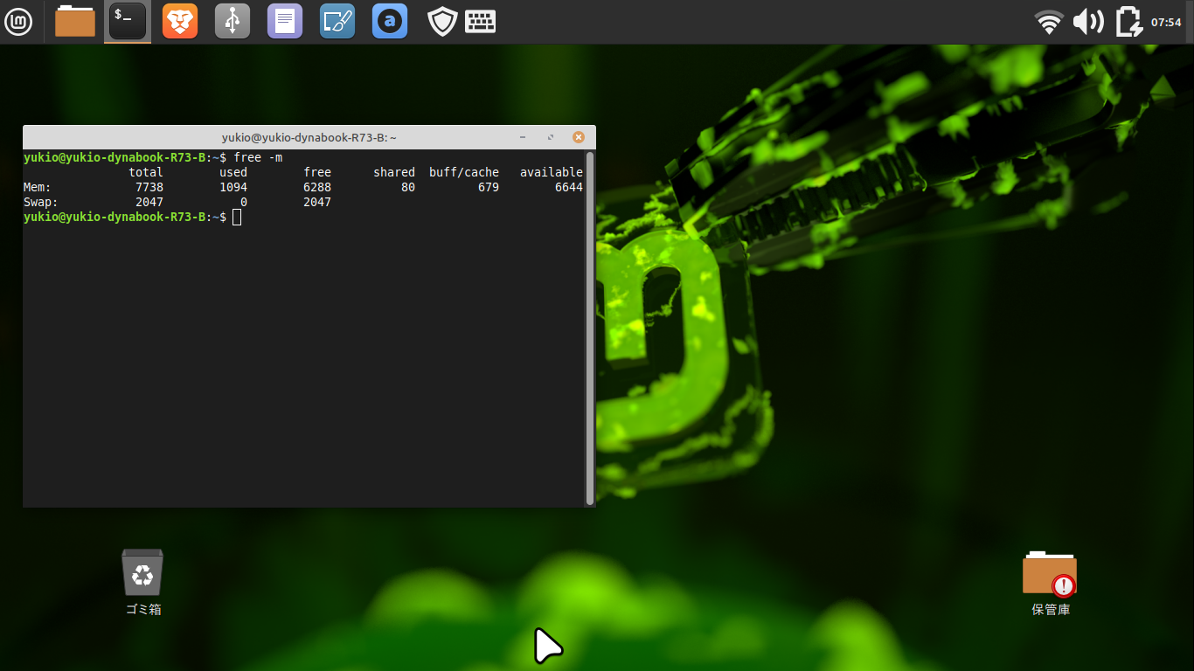The height and width of the screenshot is (671, 1194).
Task: Click the terminal cursor at the prompt
Action: click(237, 217)
